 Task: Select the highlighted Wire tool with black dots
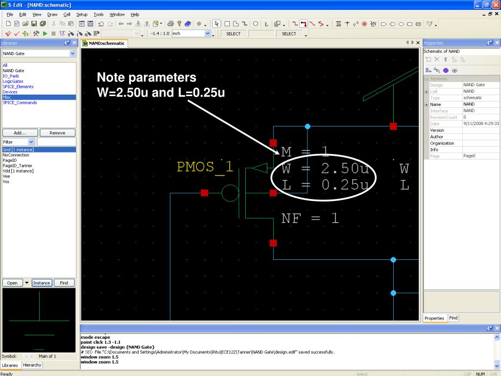pyautogui.click(x=304, y=24)
